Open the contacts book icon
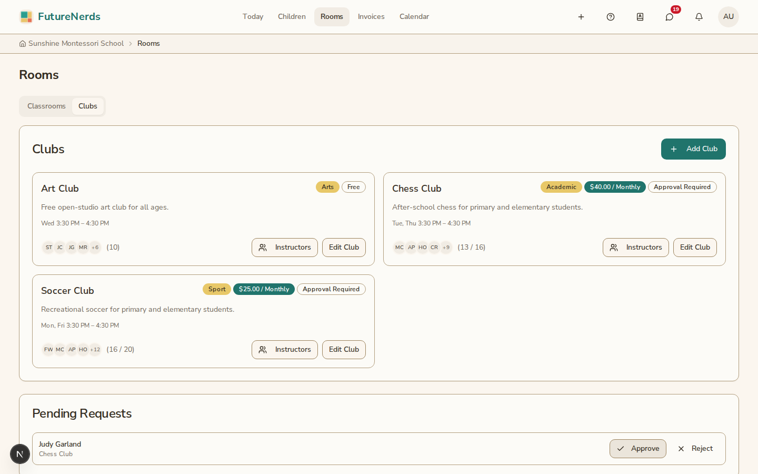 point(640,17)
